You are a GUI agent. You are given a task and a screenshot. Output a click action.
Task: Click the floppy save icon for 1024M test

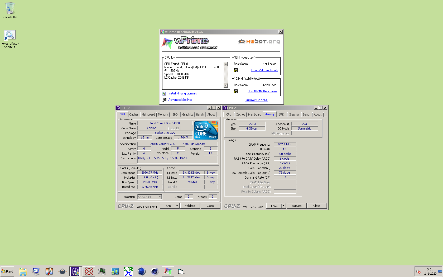coord(236,91)
